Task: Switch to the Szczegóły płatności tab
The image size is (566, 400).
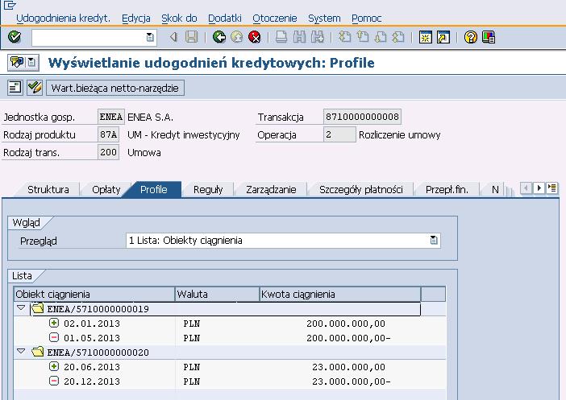Action: (x=361, y=190)
